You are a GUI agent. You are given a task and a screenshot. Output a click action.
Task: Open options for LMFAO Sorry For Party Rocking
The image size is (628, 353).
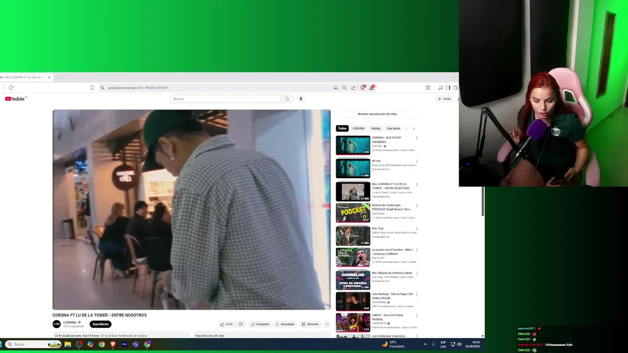tap(417, 315)
